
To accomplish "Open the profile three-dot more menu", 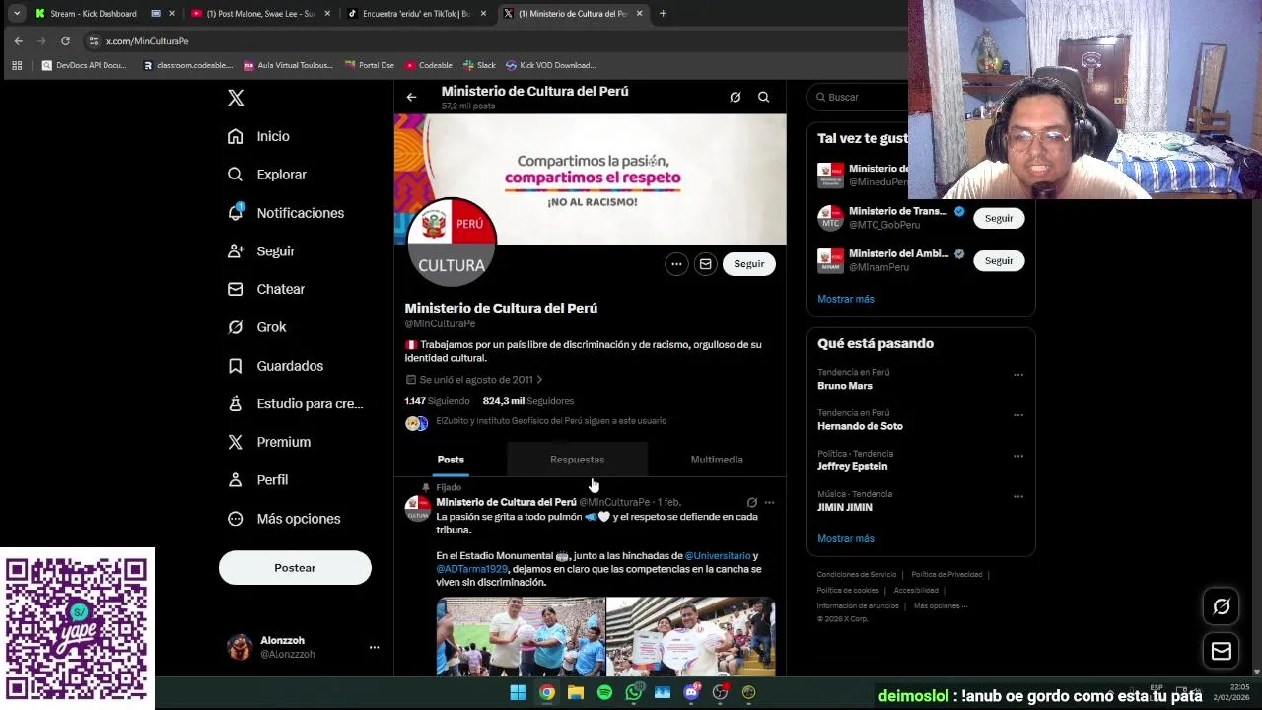I will click(676, 264).
